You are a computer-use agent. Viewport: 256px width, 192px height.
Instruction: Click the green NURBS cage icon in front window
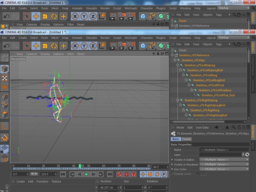point(161,46)
